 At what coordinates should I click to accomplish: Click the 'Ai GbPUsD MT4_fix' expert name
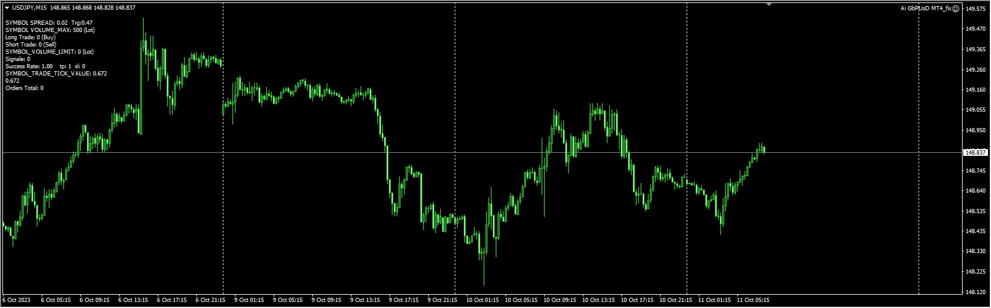pyautogui.click(x=926, y=8)
